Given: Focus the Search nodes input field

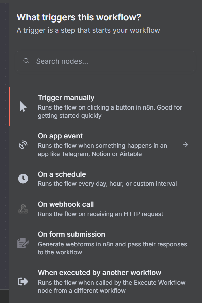Looking at the screenshot, I should pos(111,61).
